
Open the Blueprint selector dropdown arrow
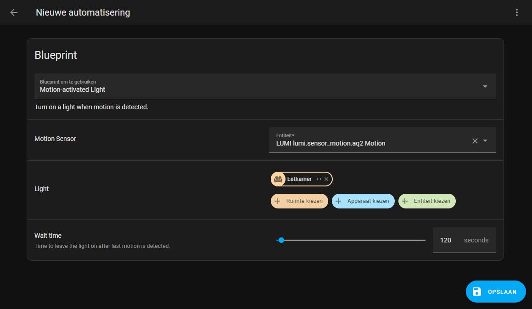[x=485, y=86]
